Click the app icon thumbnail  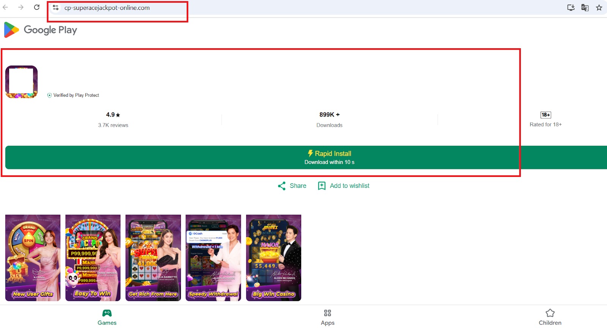(22, 82)
